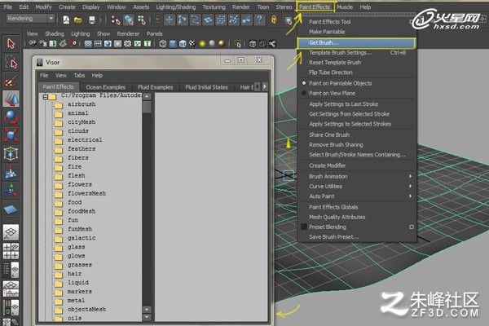The height and width of the screenshot is (326, 489).
Task: Toggle the handles selection mask icon
Action: tap(170, 20)
